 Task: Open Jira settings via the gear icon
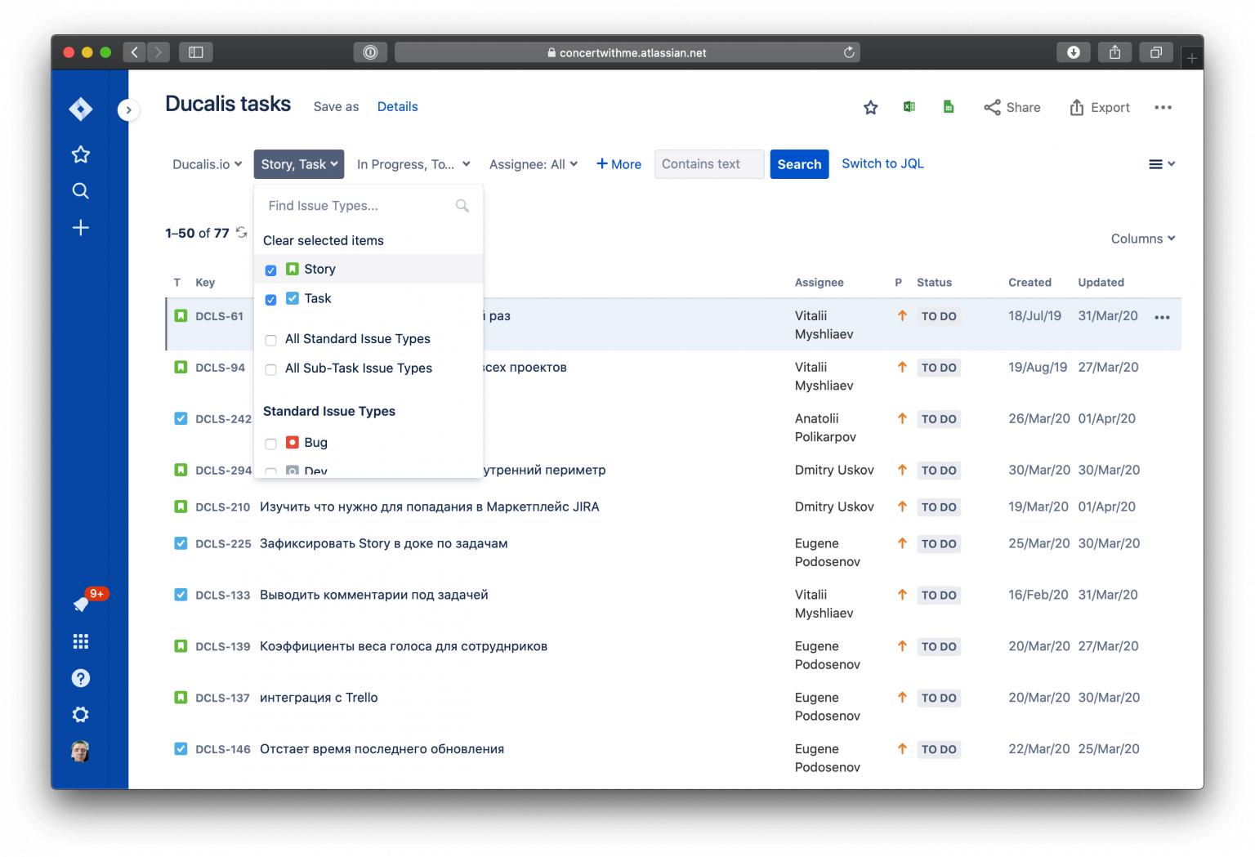pyautogui.click(x=80, y=714)
